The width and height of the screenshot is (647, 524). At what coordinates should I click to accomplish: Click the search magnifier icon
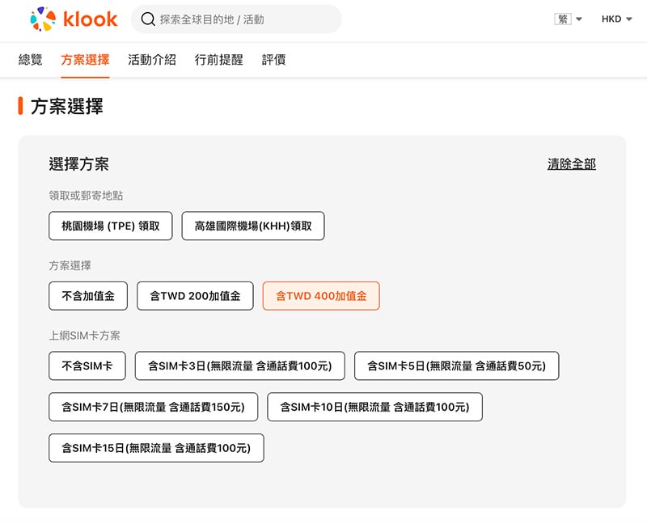(148, 19)
